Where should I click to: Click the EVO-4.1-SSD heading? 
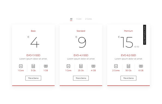point(81,55)
